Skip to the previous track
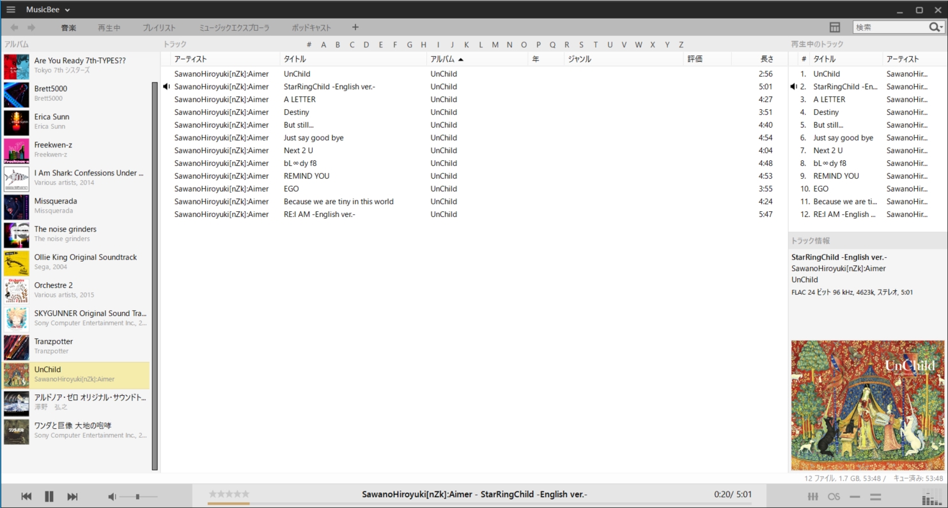This screenshot has width=948, height=508. point(26,497)
